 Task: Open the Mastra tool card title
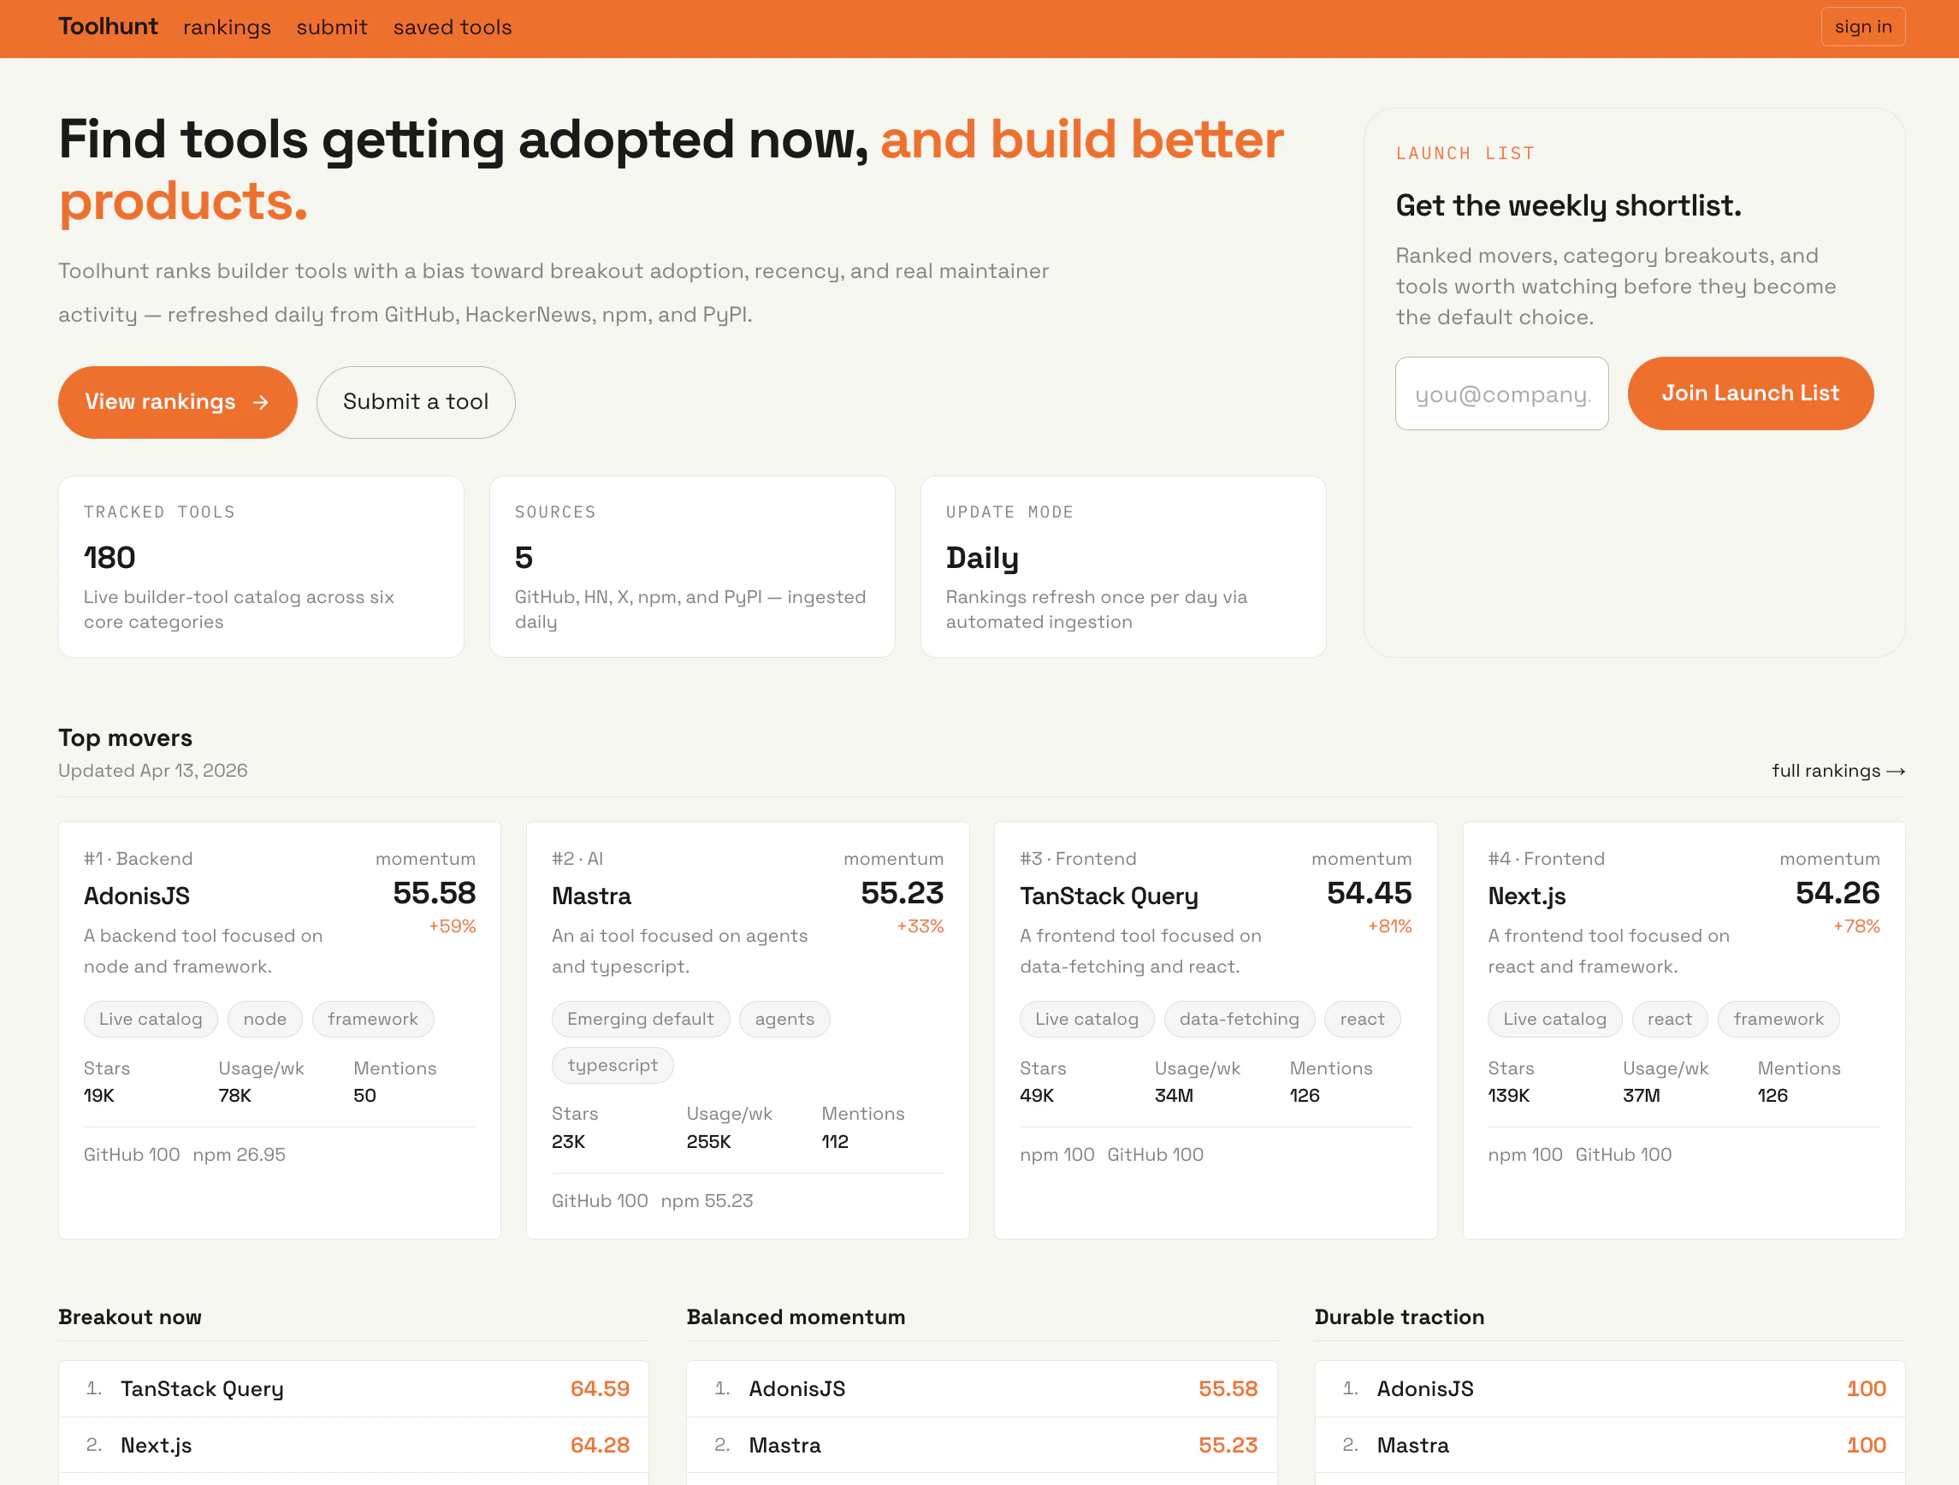pos(591,896)
